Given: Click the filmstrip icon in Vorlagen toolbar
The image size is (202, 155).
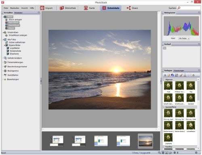Looking at the screenshot, I should point(185,75).
